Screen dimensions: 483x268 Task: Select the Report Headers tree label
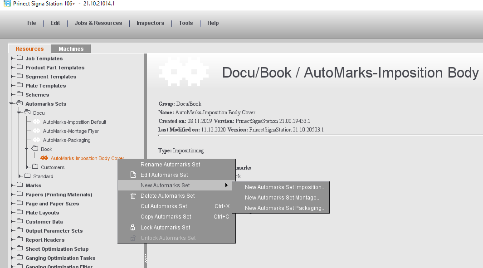[45, 240]
